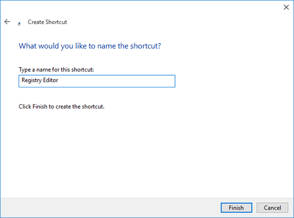Click the back arrow in the wizard
294x218 pixels.
[7, 22]
